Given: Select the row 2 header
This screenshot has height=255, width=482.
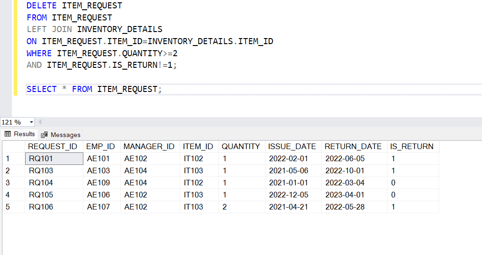Looking at the screenshot, I should click(14, 171).
